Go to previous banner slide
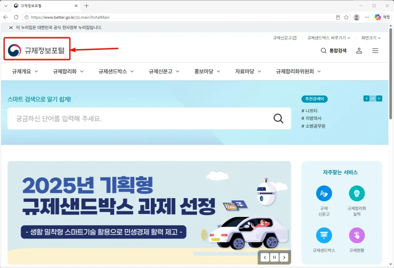 265,257
